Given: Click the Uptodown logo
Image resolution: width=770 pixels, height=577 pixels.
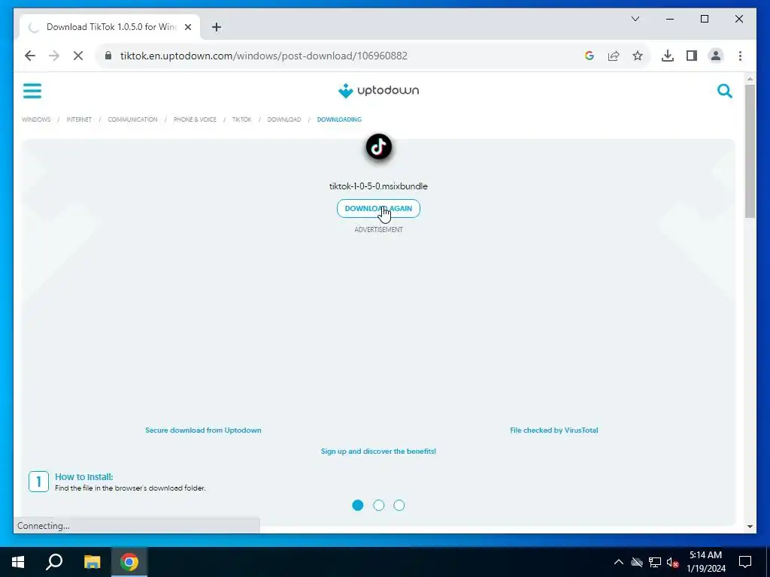Looking at the screenshot, I should 379,91.
